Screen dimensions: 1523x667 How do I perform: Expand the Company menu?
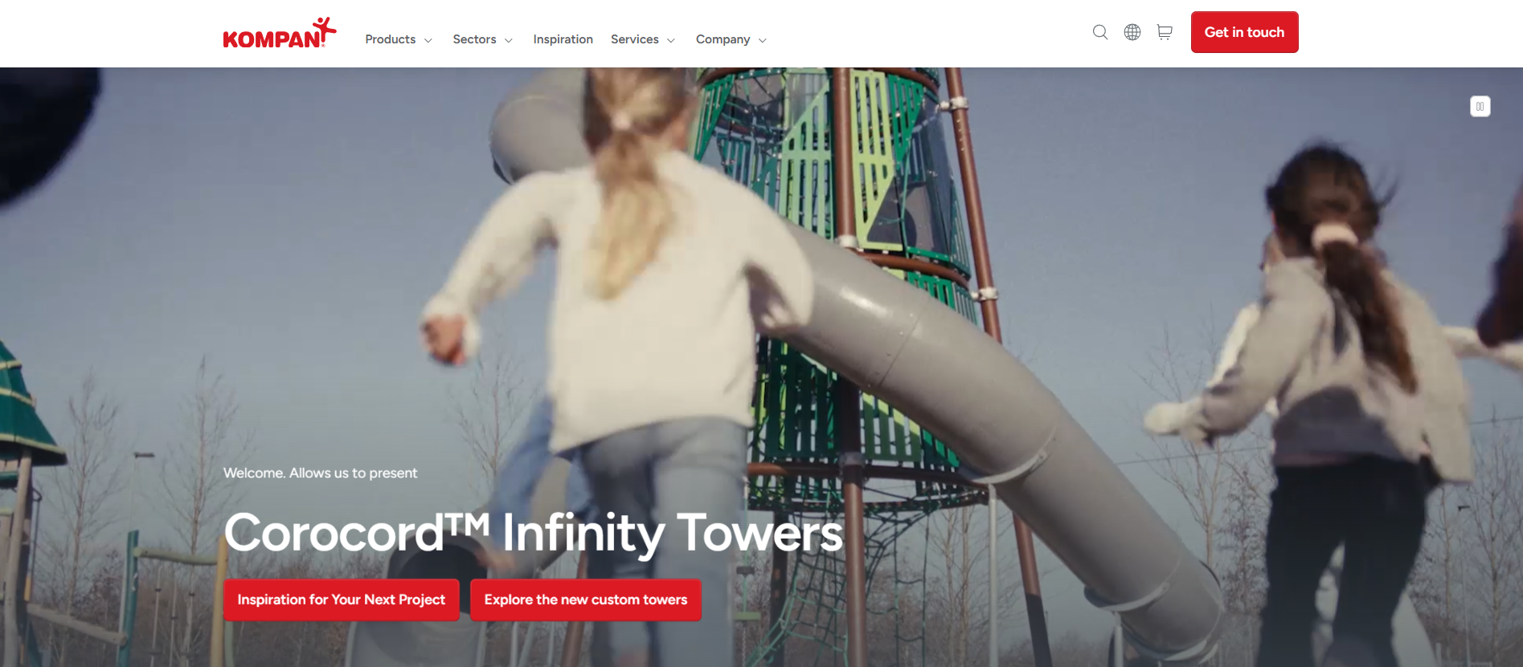tap(731, 39)
